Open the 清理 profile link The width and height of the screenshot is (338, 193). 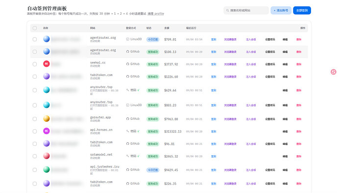tap(156, 14)
